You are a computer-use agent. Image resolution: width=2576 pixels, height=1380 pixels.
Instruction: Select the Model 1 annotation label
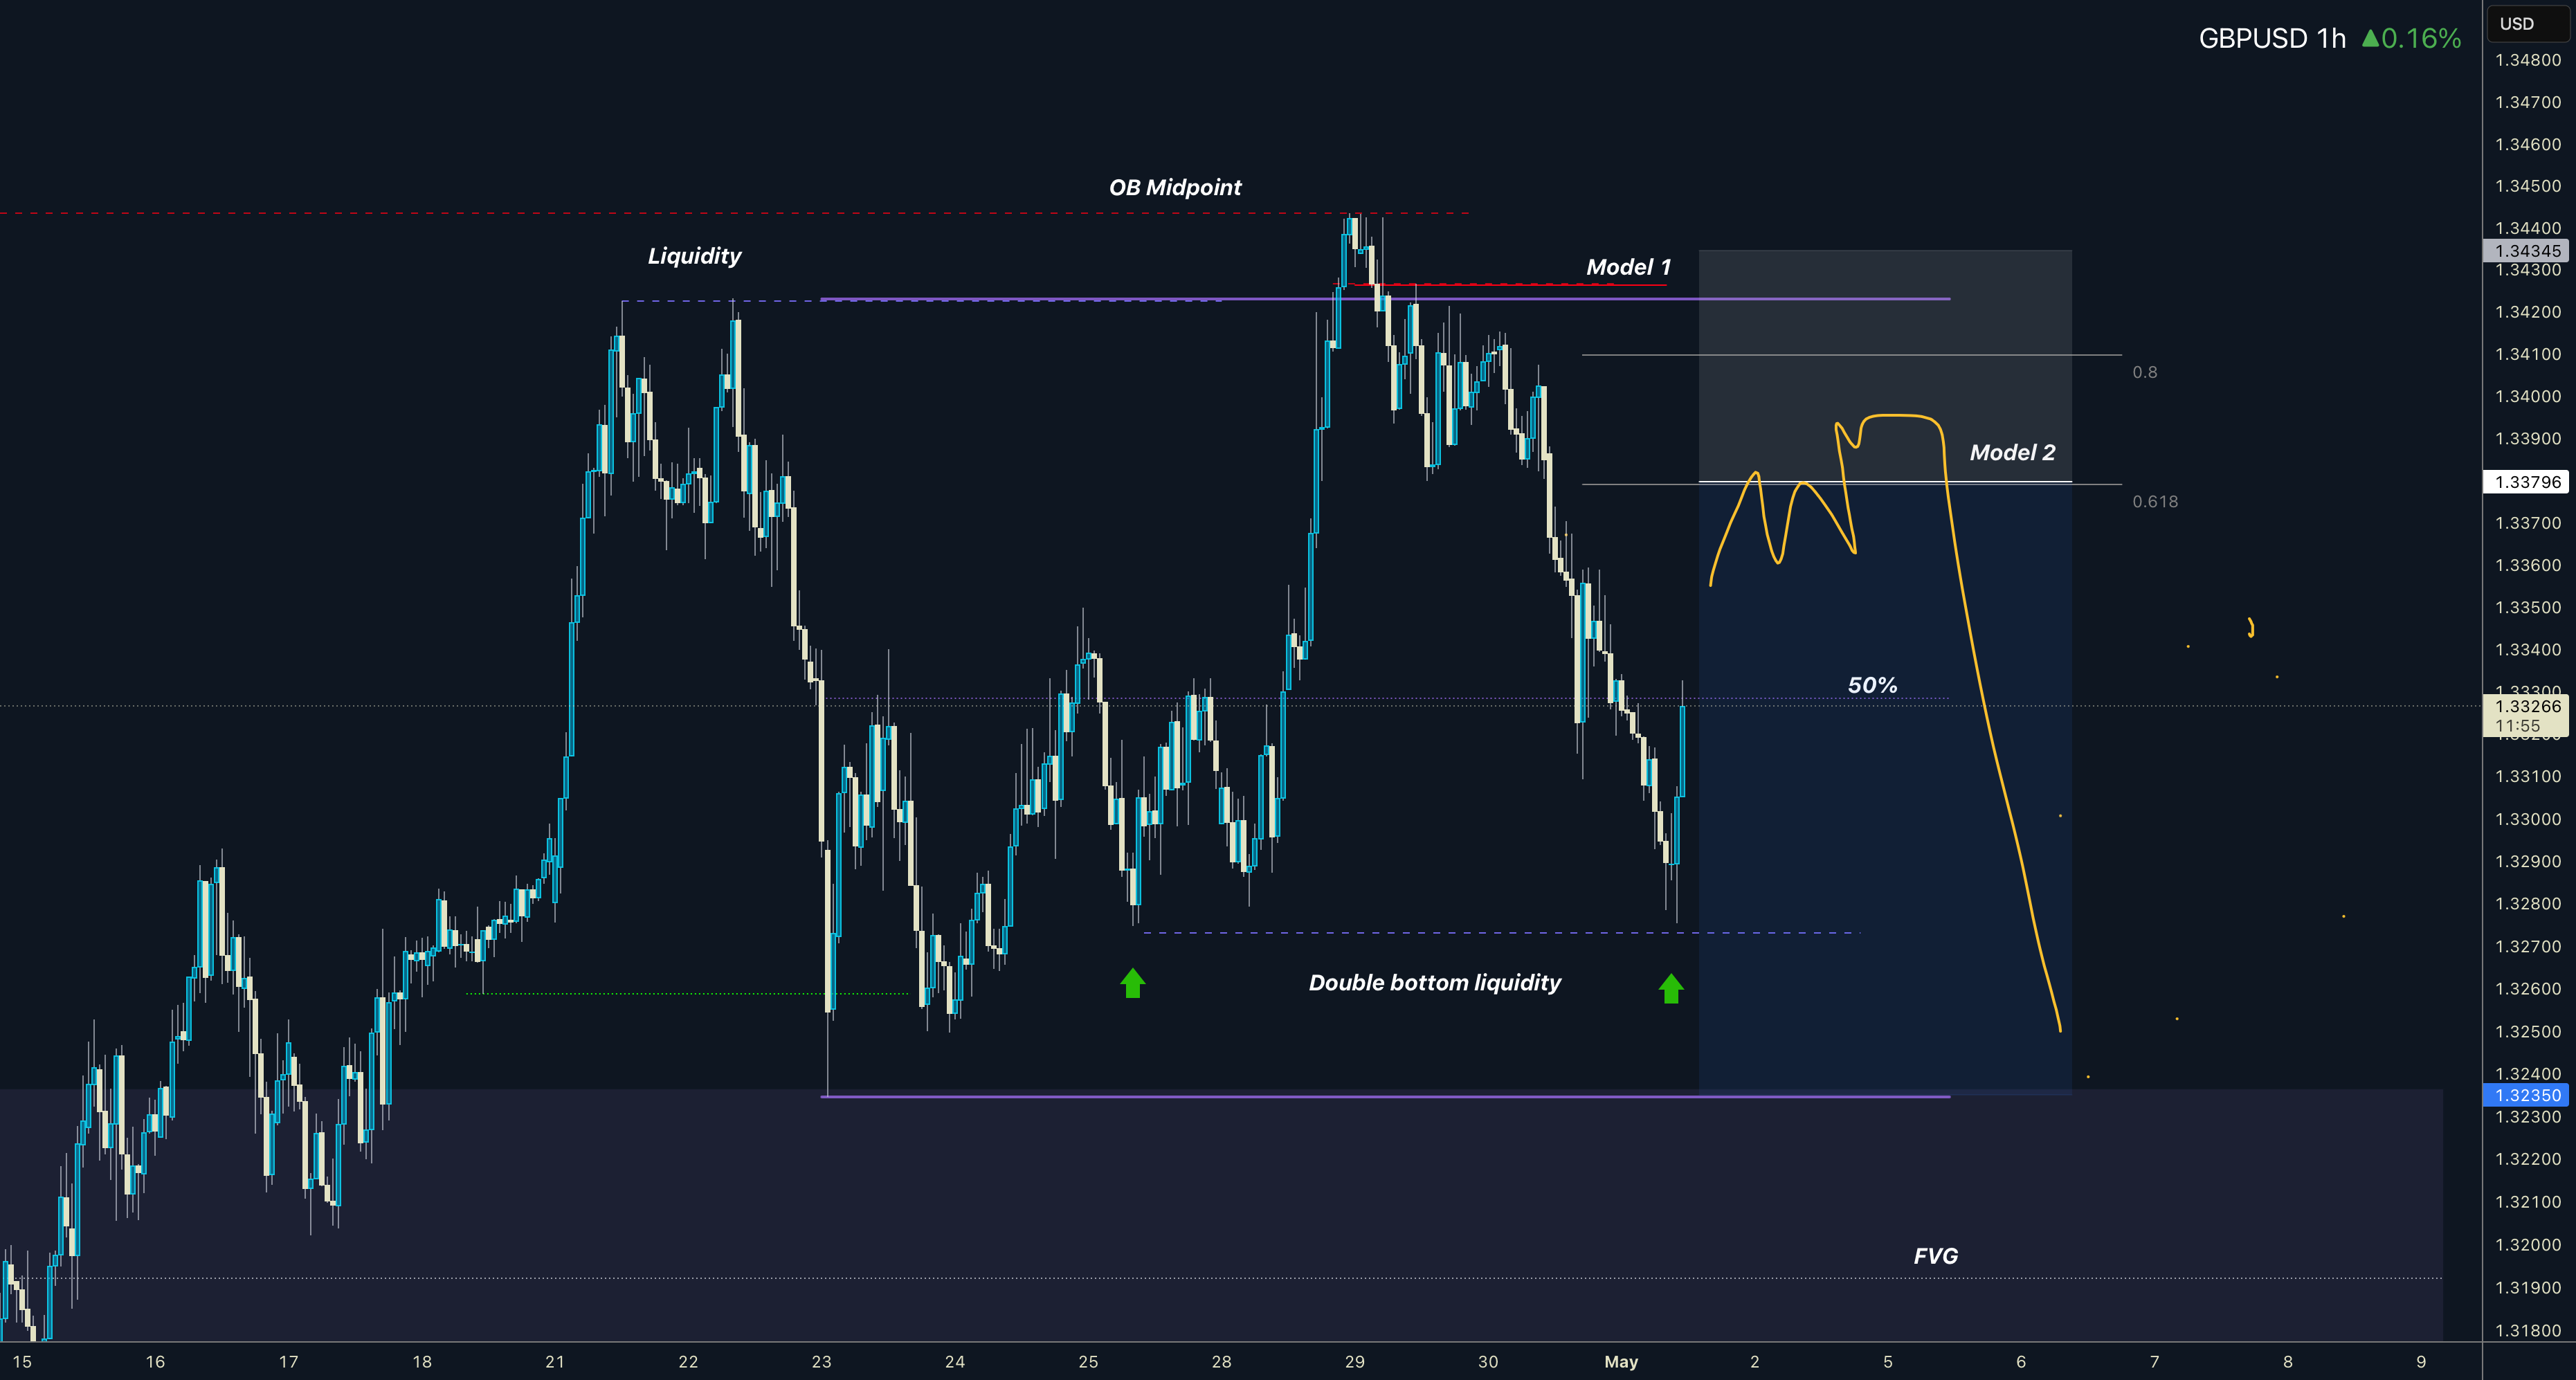click(x=1628, y=267)
